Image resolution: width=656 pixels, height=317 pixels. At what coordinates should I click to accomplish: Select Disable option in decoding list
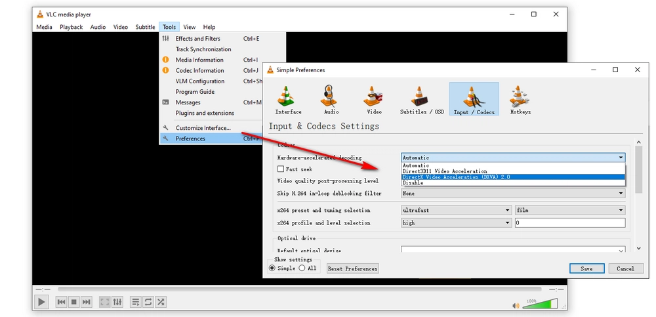click(513, 182)
